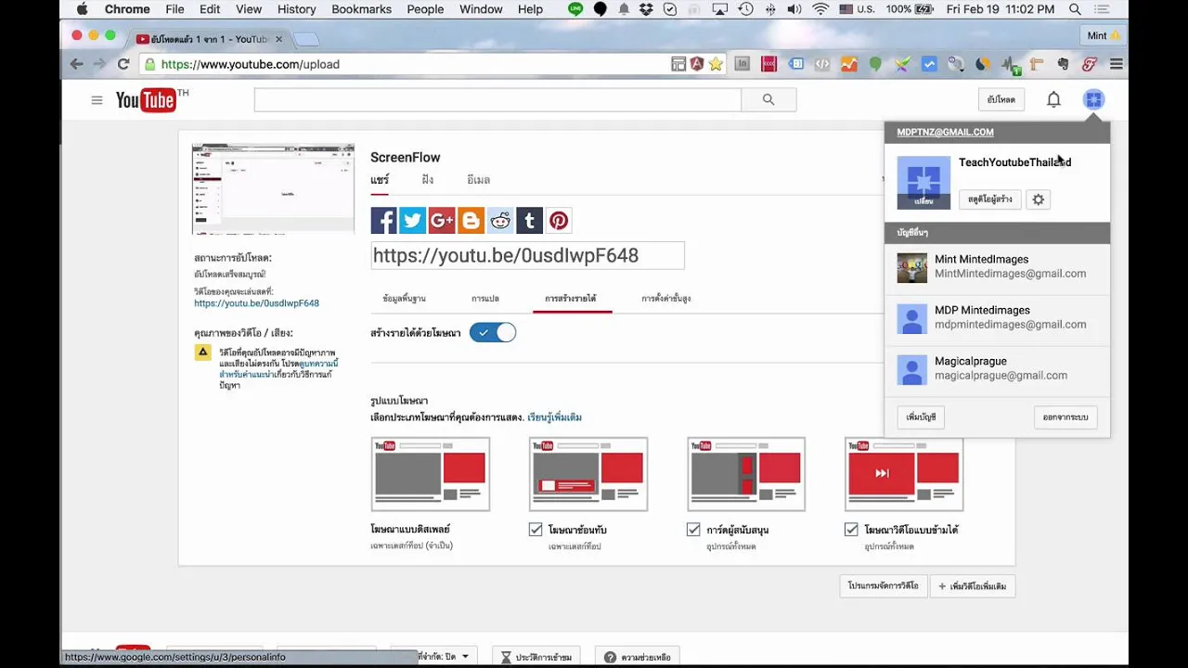
Task: Go back in browser history
Action: click(x=77, y=64)
